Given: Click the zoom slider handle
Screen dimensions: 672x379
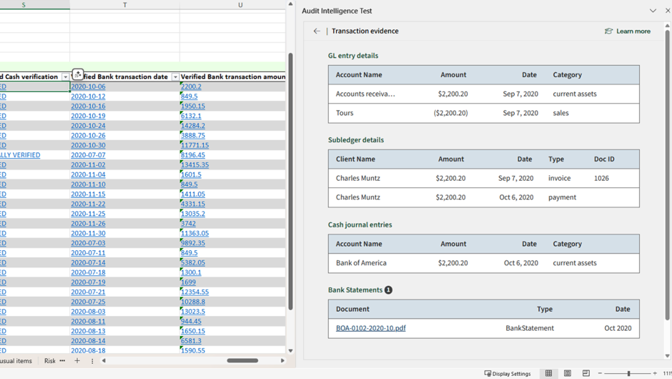Looking at the screenshot, I should pos(628,373).
